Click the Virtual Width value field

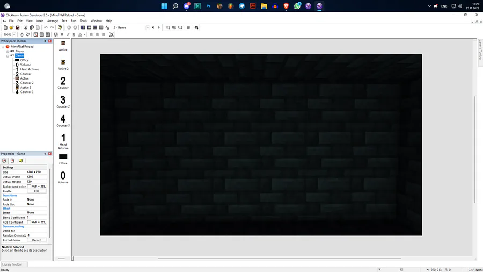click(37, 177)
